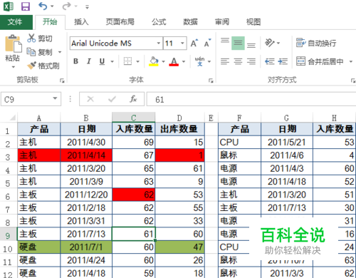Click the cell borders icon
This screenshot has width=356, height=278.
point(127,61)
